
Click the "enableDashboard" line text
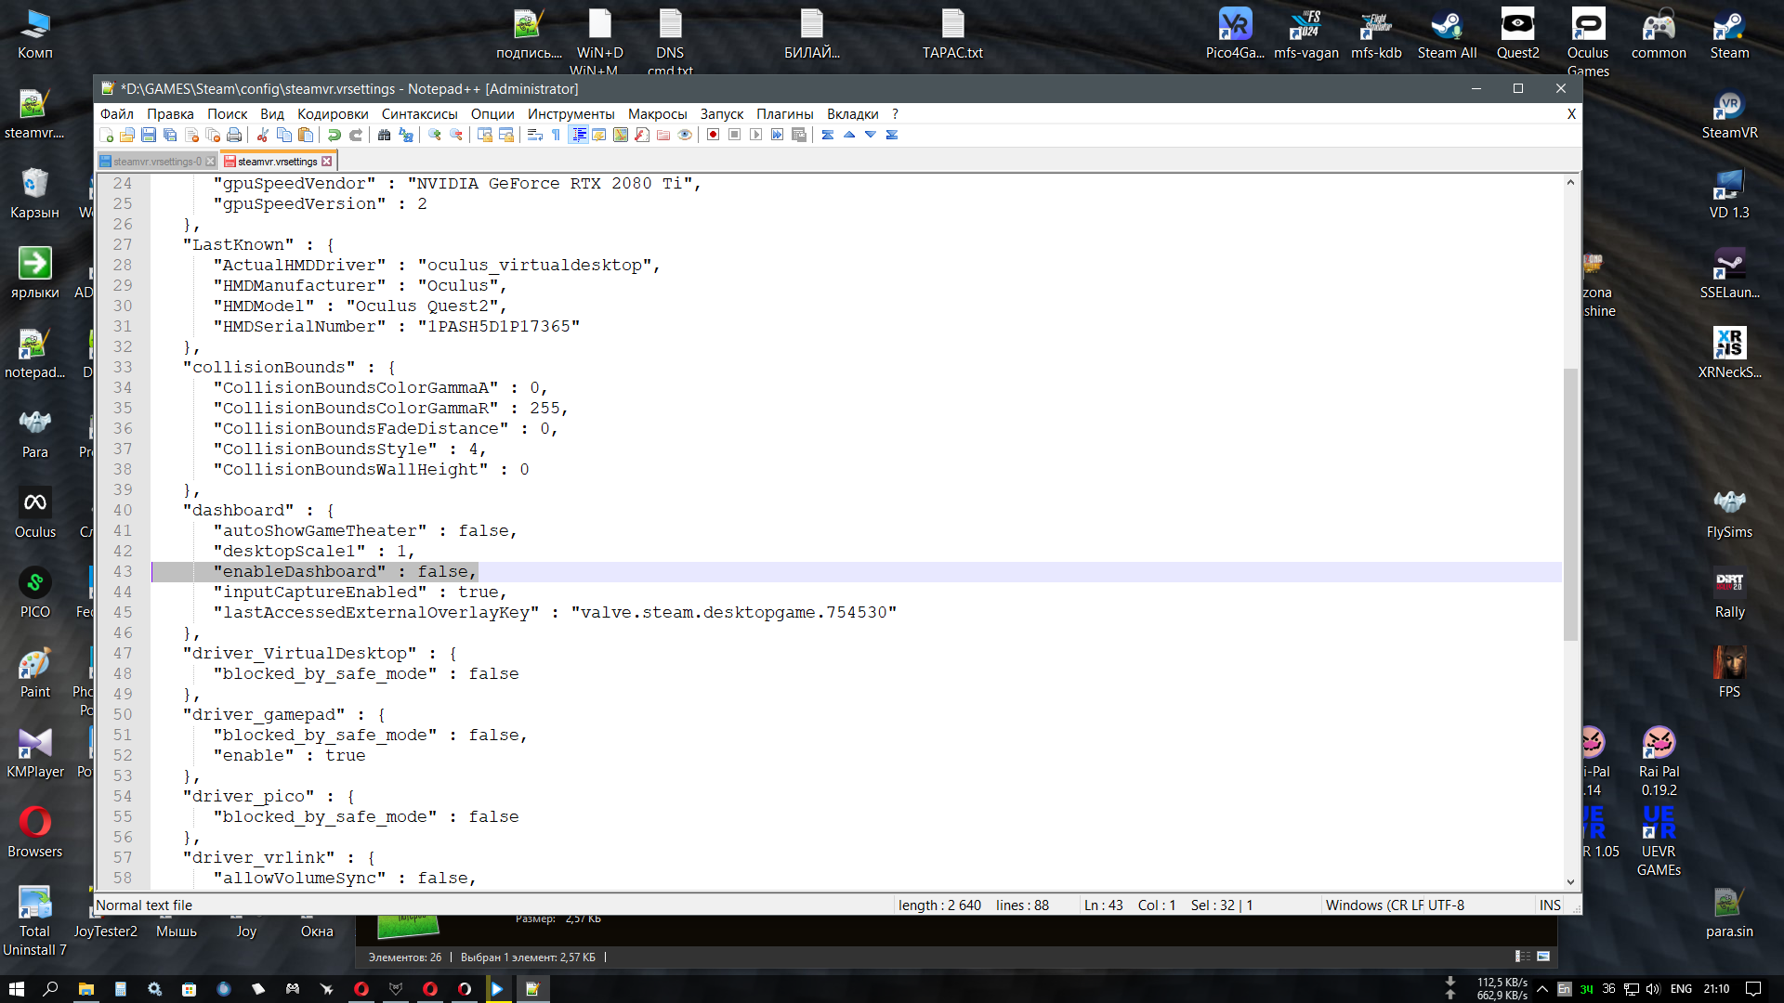pyautogui.click(x=345, y=572)
